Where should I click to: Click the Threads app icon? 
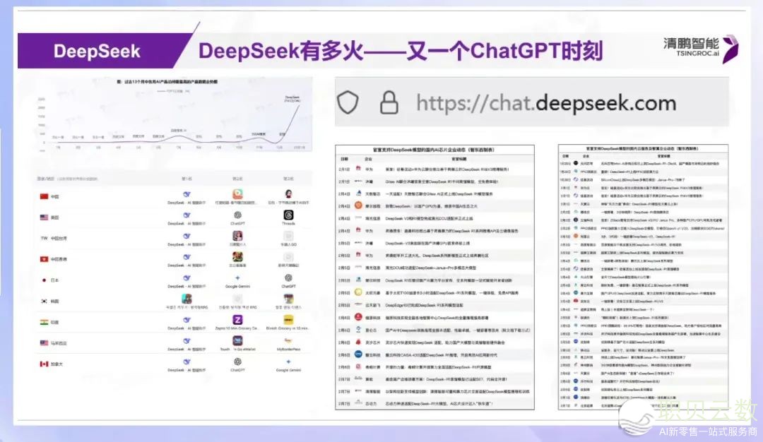[x=288, y=215]
